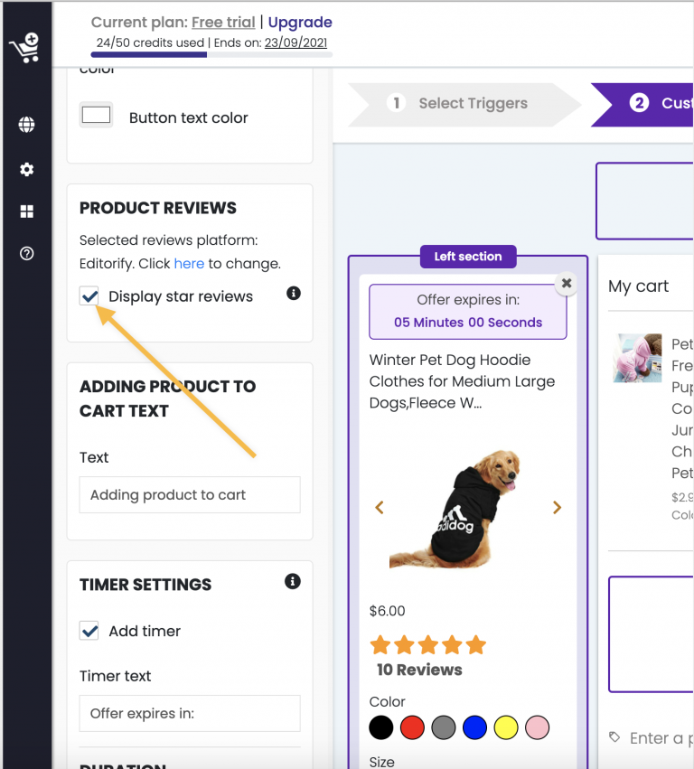Viewport: 694px width, 769px height.
Task: Click the cart logo icon in sidebar
Action: (25, 48)
